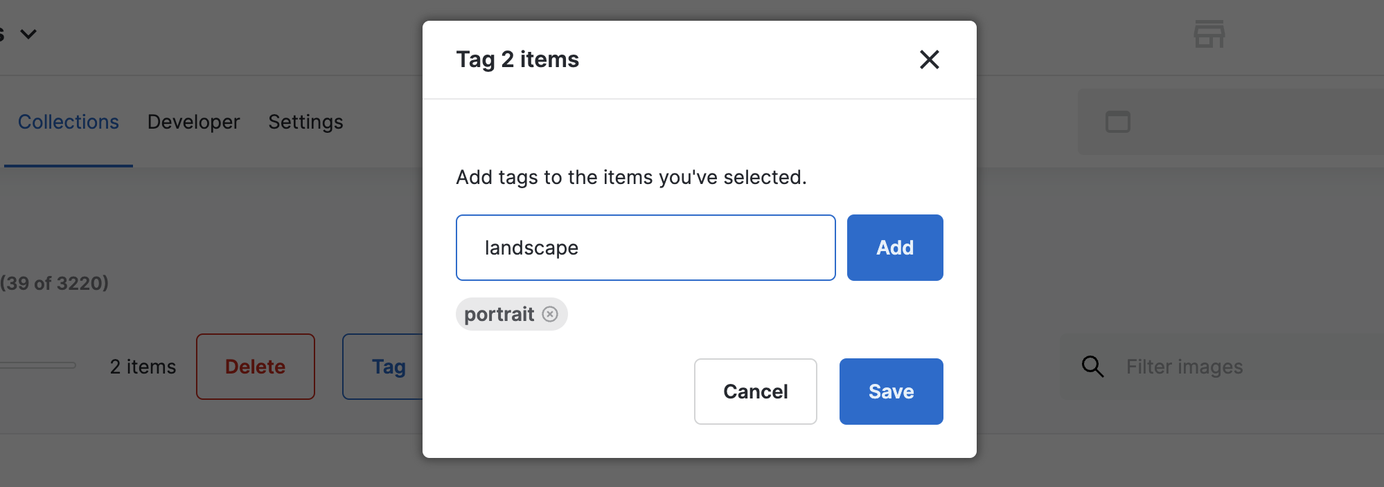Remove the portrait tag
Viewport: 1384px width, 487px height.
(x=550, y=314)
